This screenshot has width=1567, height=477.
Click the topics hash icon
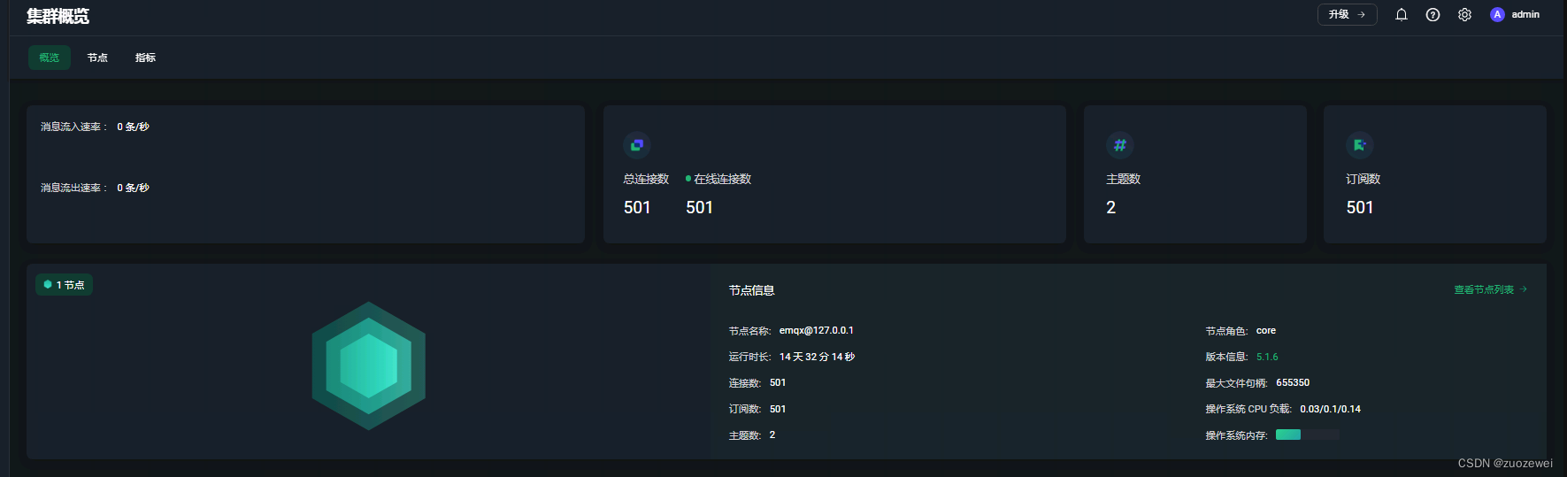click(1120, 145)
